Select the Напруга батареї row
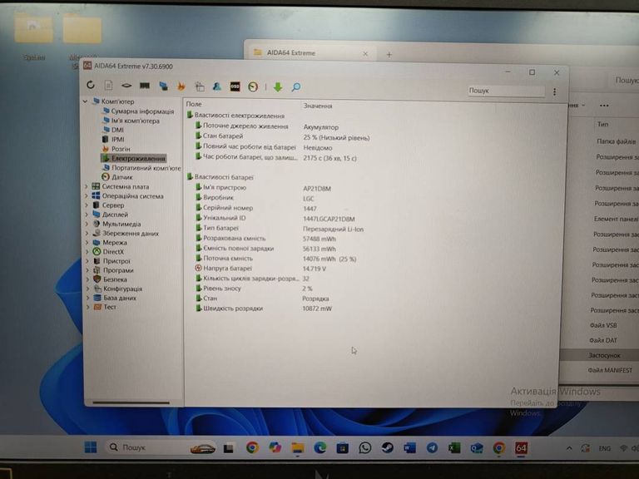 (x=260, y=269)
